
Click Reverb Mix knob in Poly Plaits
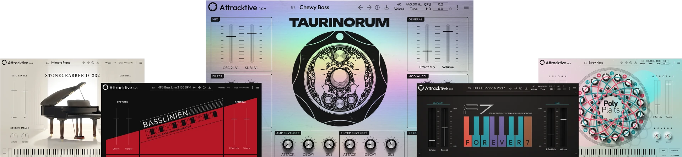[x=657, y=136]
